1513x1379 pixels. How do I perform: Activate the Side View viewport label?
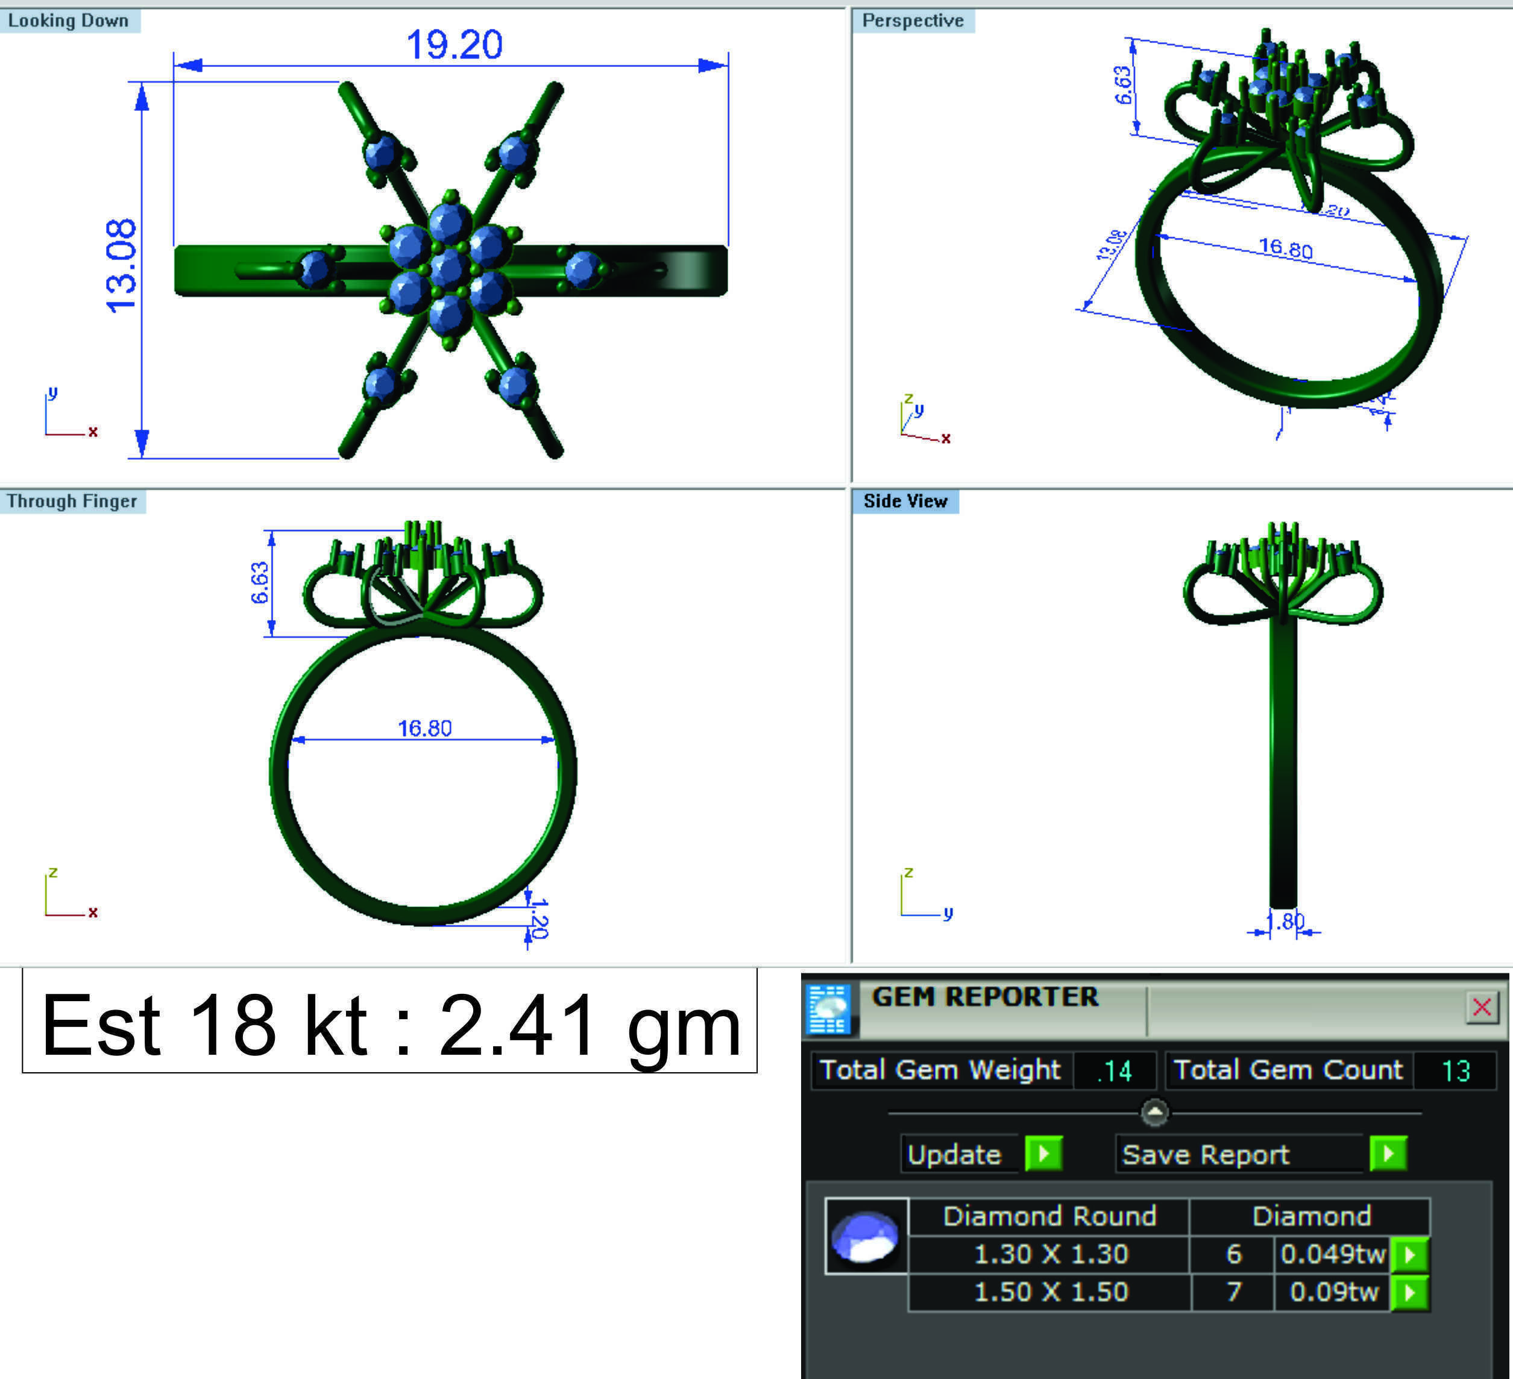[905, 501]
